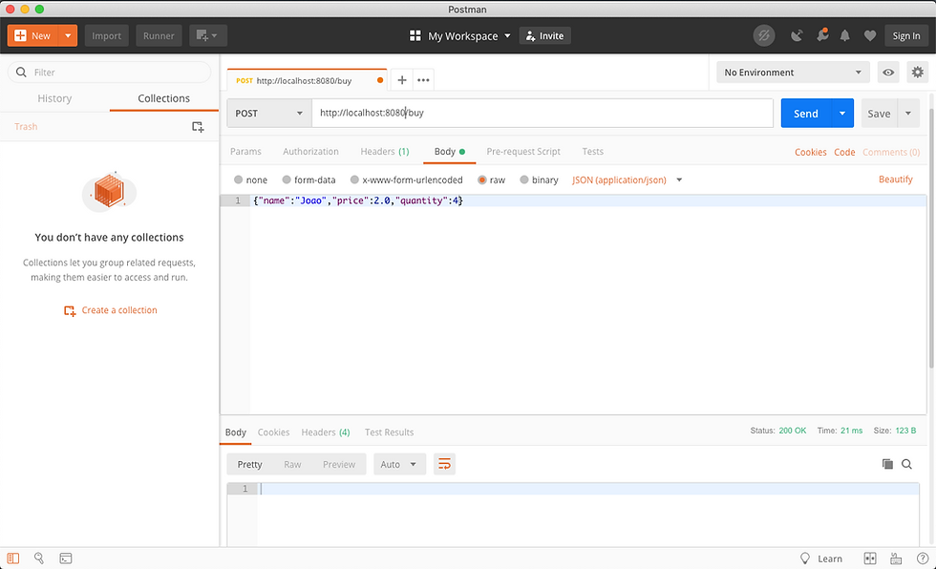Click the sync status icon
The width and height of the screenshot is (936, 569).
[x=763, y=35]
